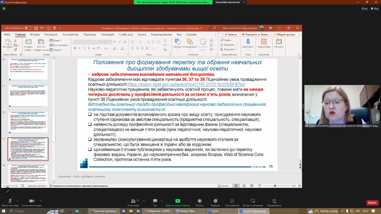
Task: Toggle Заметки notes pane in status bar
Action: [x=223, y=186]
